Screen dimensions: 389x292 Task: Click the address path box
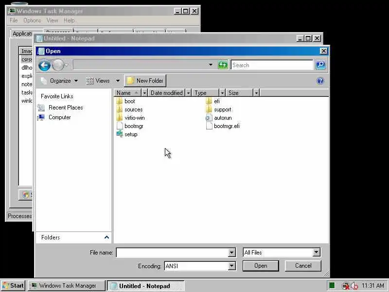point(141,65)
